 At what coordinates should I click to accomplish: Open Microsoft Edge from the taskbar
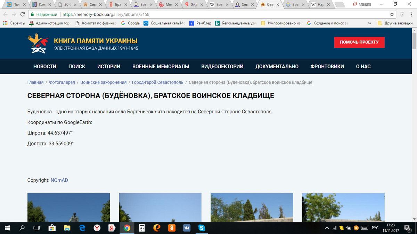pyautogui.click(x=82, y=228)
